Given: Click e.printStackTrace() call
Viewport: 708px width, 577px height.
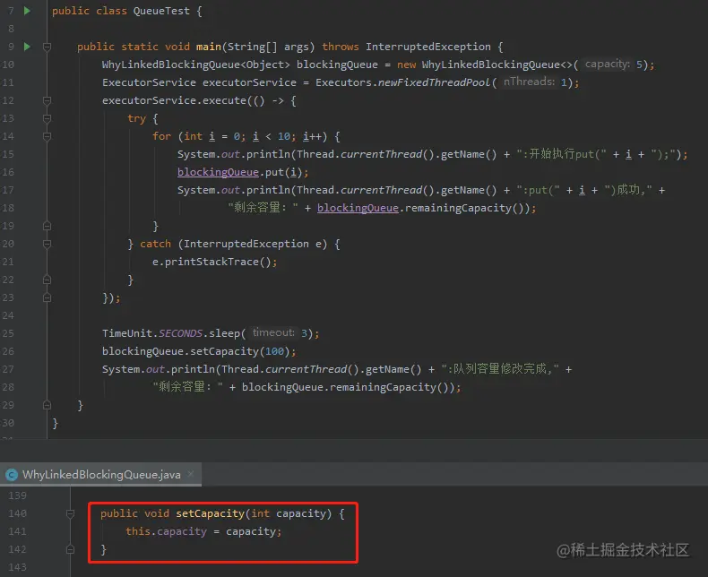Looking at the screenshot, I should click(214, 262).
